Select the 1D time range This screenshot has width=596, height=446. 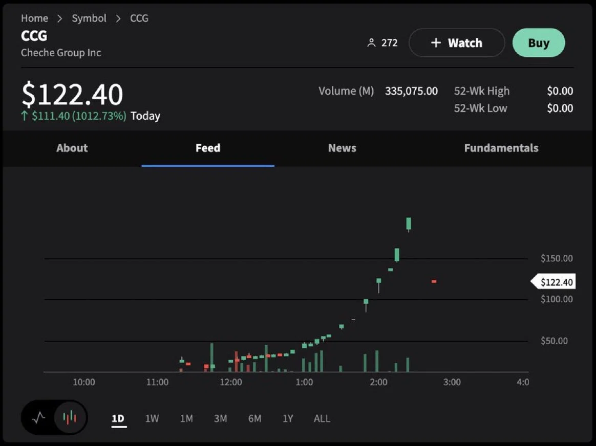coord(118,418)
